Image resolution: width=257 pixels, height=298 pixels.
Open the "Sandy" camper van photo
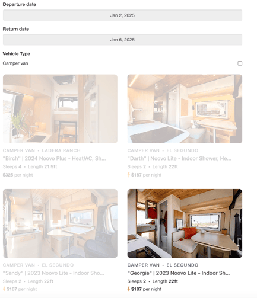pyautogui.click(x=60, y=223)
